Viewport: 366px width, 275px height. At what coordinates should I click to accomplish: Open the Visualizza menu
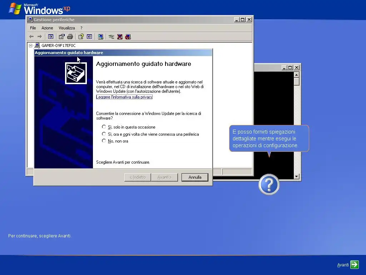point(67,28)
